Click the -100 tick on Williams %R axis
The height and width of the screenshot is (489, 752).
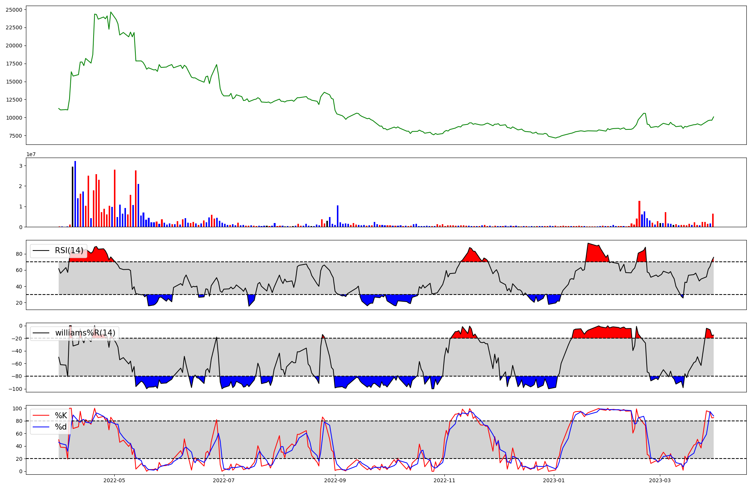click(15, 389)
